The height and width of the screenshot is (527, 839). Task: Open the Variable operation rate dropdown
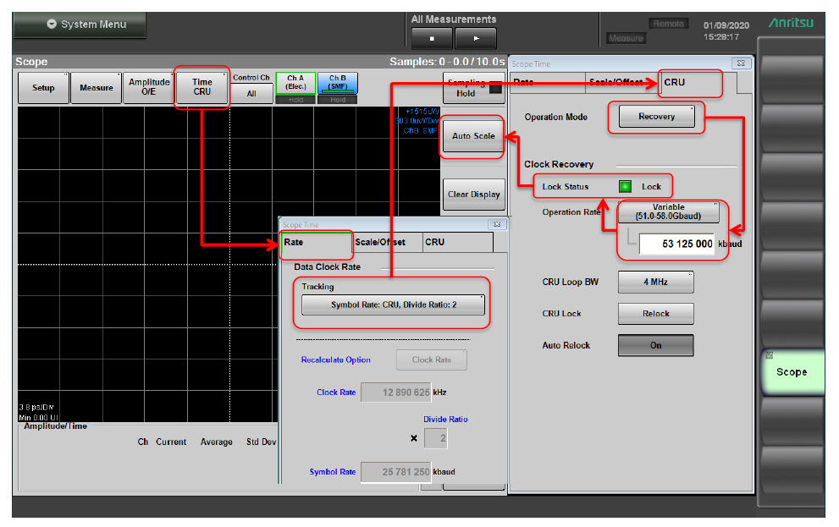point(668,212)
